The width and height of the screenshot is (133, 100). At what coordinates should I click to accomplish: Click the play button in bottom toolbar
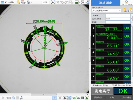54,98
